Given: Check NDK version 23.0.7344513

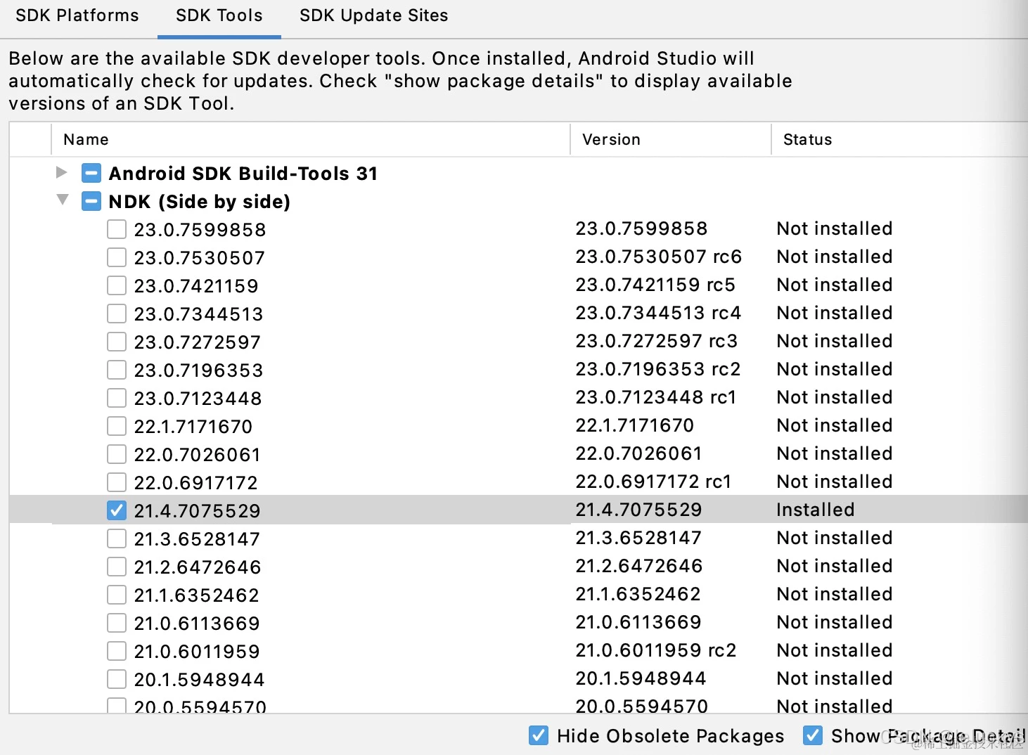Looking at the screenshot, I should point(117,314).
